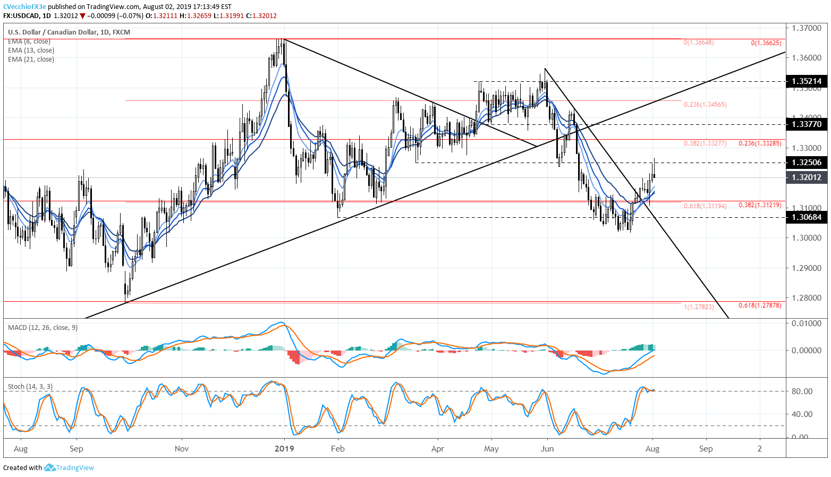Screen dimensions: 831x477
Task: Click the 0.618(1.31194) retracement label
Action: [705, 206]
